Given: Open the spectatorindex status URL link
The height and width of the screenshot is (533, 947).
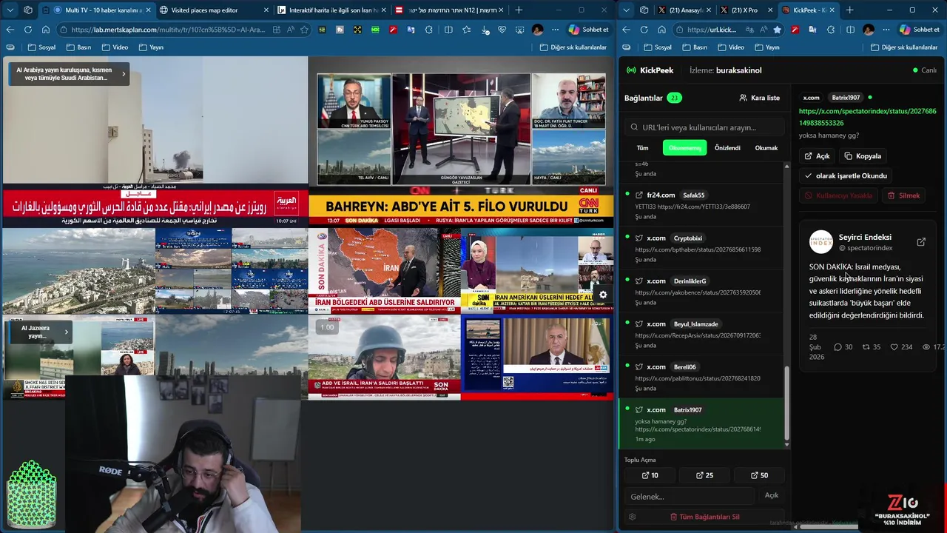Looking at the screenshot, I should click(867, 117).
